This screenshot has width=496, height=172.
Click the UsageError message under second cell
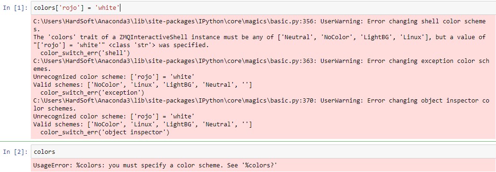pos(155,165)
